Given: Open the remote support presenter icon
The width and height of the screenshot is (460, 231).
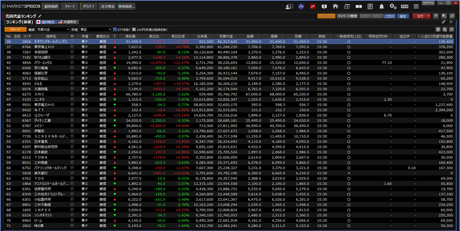Looking at the screenshot, I should point(289,7).
